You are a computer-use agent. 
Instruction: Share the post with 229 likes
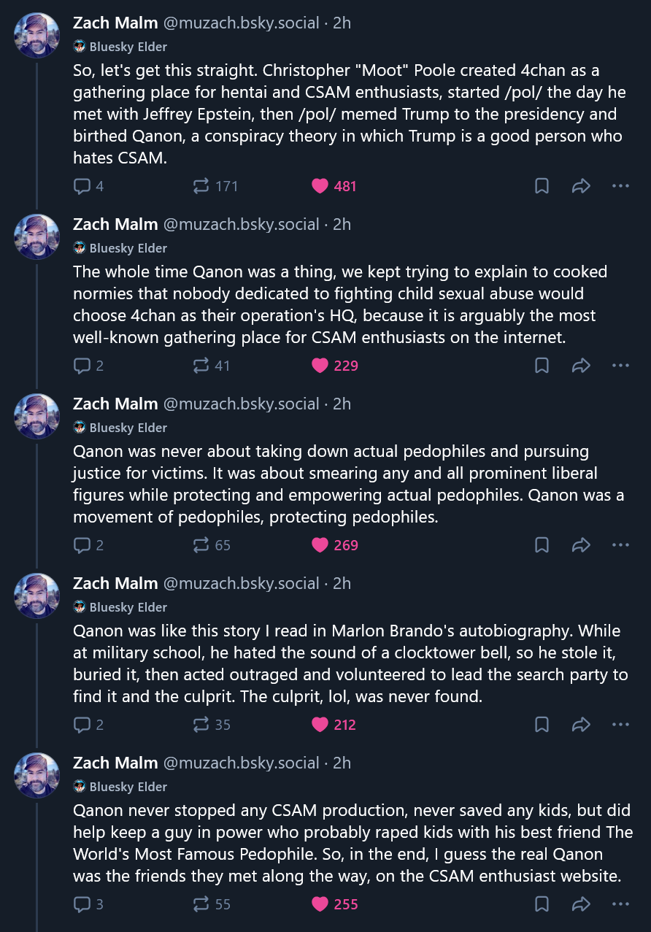coord(581,366)
